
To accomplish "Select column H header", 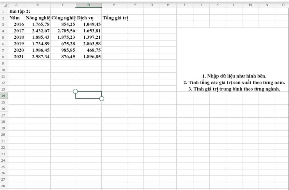I will (x=168, y=5).
